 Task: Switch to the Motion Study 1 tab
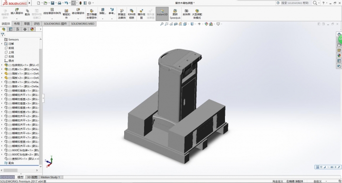click(50, 177)
